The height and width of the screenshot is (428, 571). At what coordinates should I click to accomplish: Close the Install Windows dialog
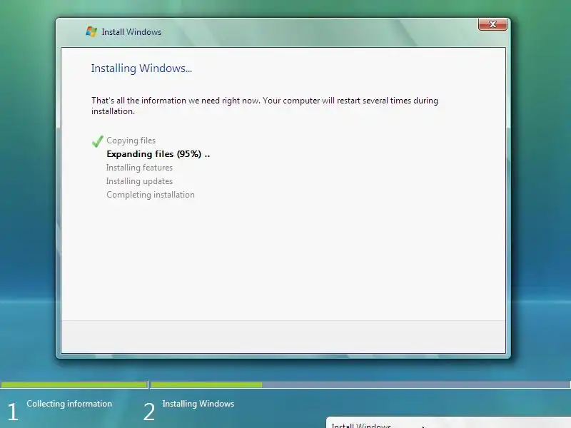pos(492,24)
